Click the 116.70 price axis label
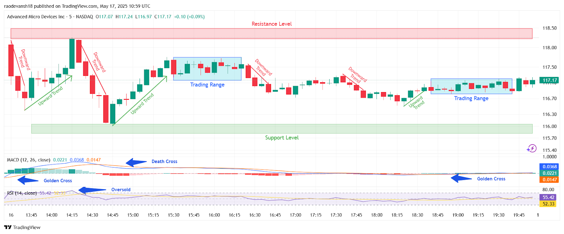Image resolution: width=564 pixels, height=234 pixels. [550, 98]
